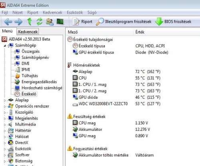Open Energiagazdálkodás icon in tree

17,82
